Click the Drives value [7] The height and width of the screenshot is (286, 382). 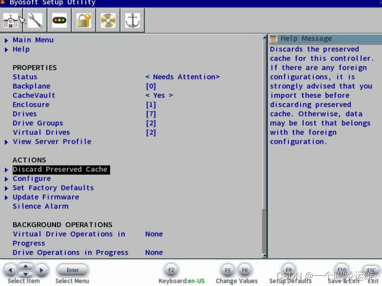tap(151, 114)
